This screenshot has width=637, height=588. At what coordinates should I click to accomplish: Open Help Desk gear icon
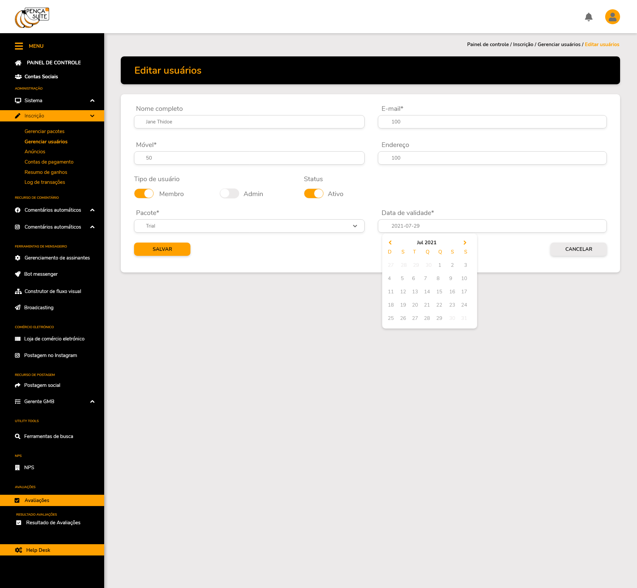click(x=18, y=550)
